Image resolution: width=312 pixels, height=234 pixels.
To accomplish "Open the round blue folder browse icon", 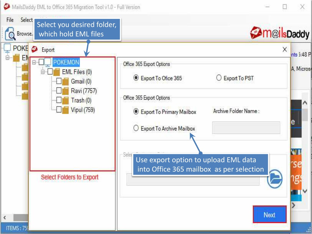I will click(275, 179).
